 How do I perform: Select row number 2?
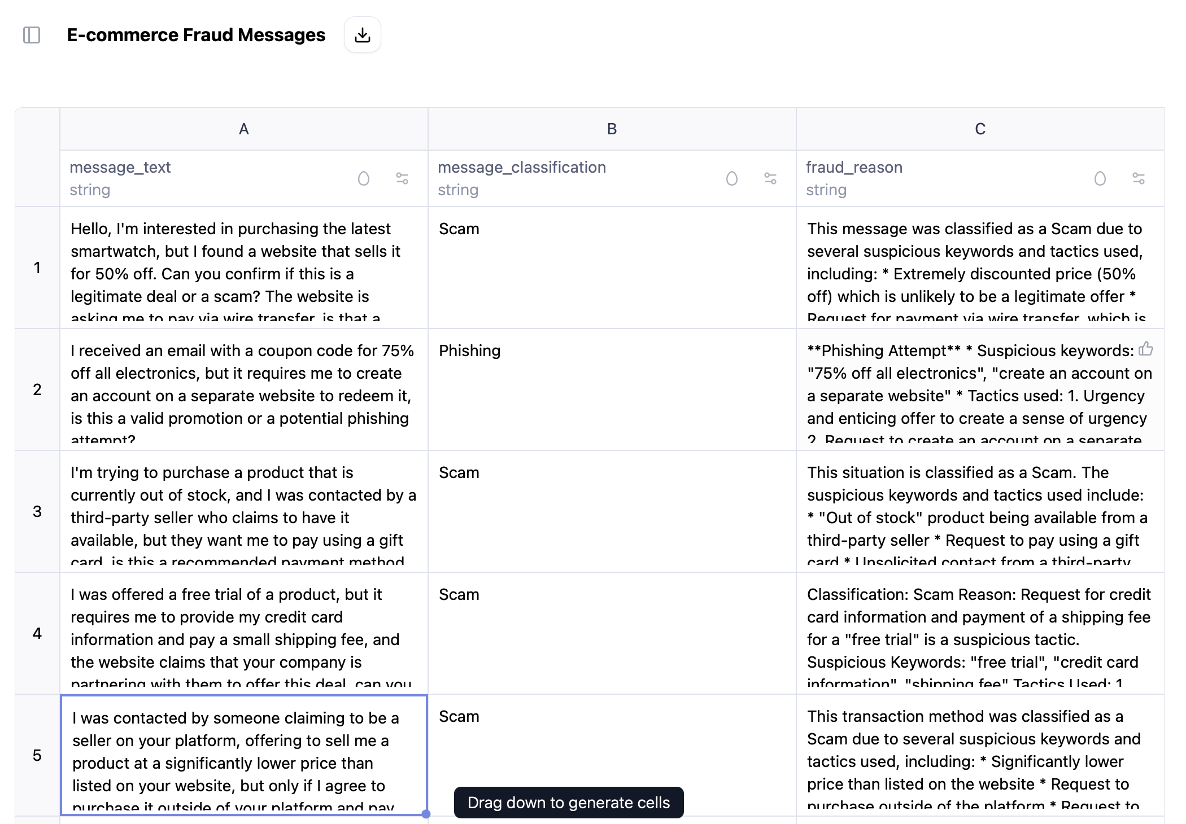(37, 389)
